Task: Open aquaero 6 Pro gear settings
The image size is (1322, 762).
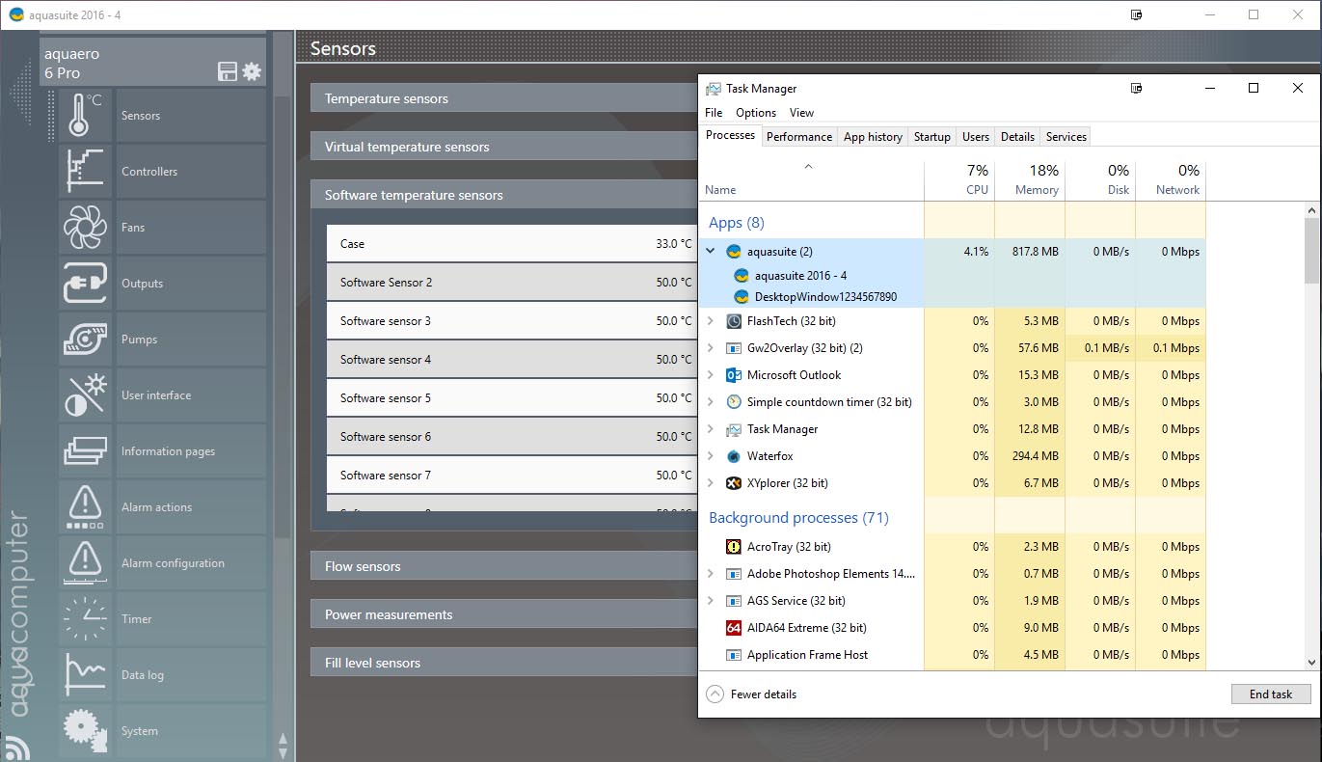Action: tap(252, 71)
